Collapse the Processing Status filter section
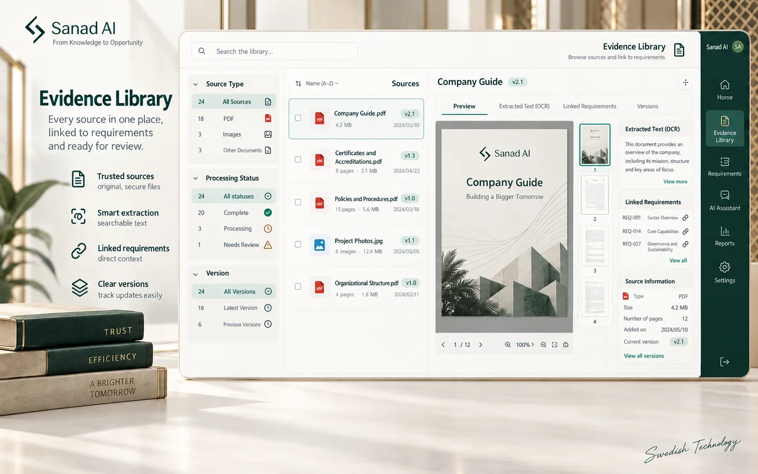Image resolution: width=758 pixels, height=474 pixels. tap(195, 178)
